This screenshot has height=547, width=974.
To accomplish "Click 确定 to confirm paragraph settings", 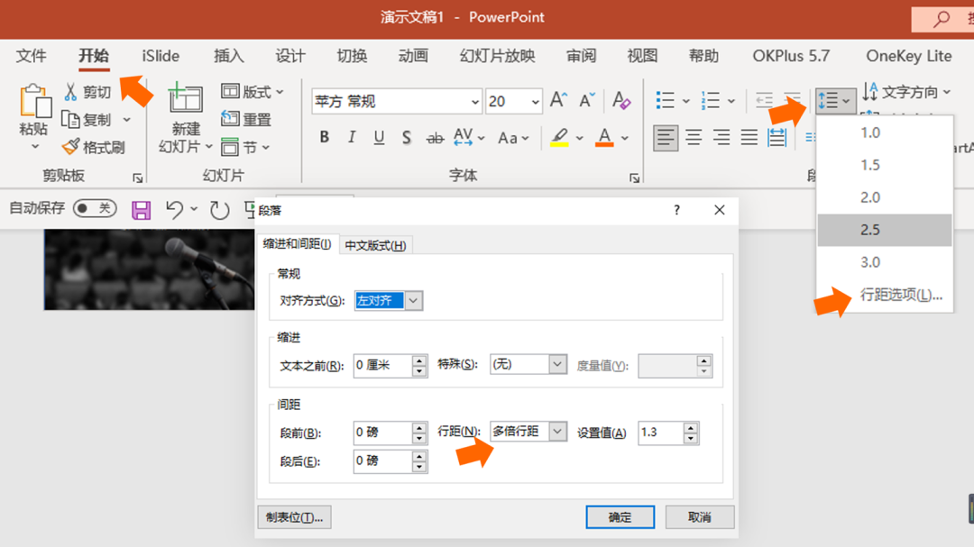I will click(620, 516).
